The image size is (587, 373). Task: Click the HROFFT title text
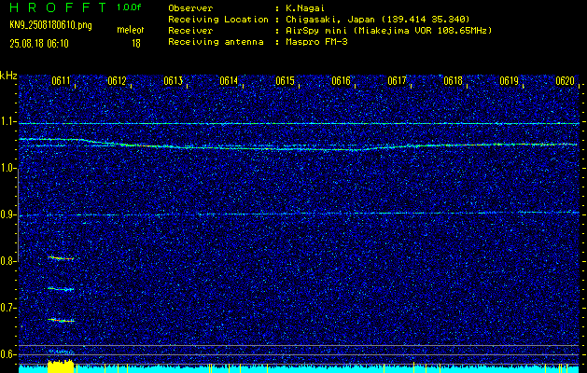pyautogui.click(x=58, y=7)
